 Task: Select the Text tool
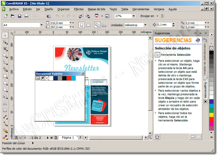5,103
